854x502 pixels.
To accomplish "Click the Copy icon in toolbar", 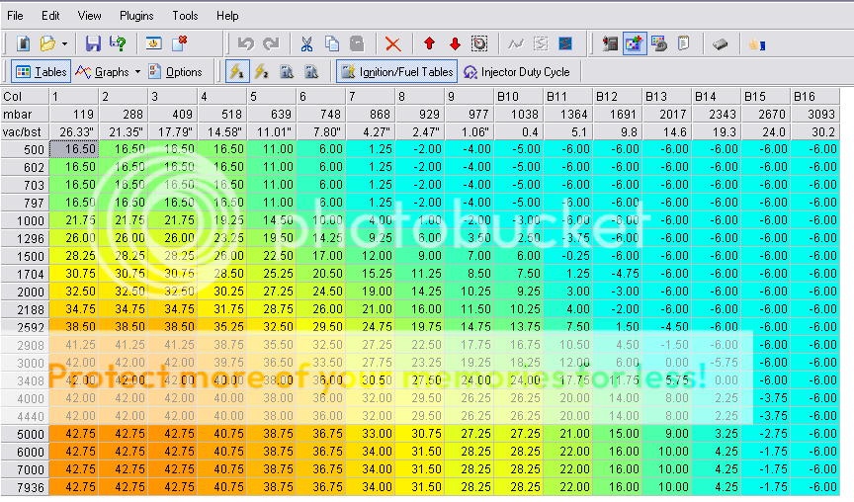I will (332, 43).
